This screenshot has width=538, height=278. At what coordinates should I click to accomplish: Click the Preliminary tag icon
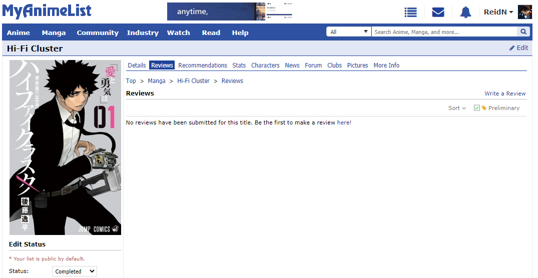point(484,108)
